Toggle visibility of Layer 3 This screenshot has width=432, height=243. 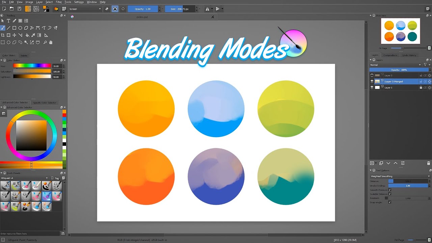pos(372,76)
